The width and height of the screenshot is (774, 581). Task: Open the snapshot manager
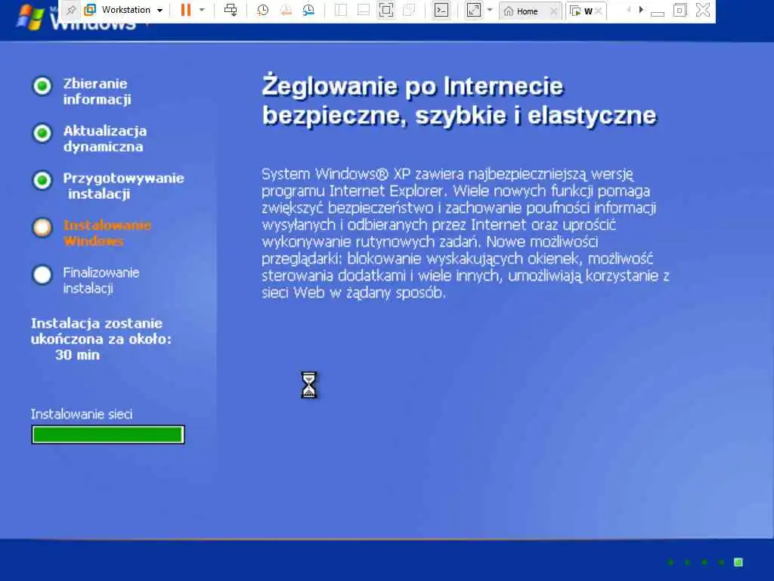[308, 10]
